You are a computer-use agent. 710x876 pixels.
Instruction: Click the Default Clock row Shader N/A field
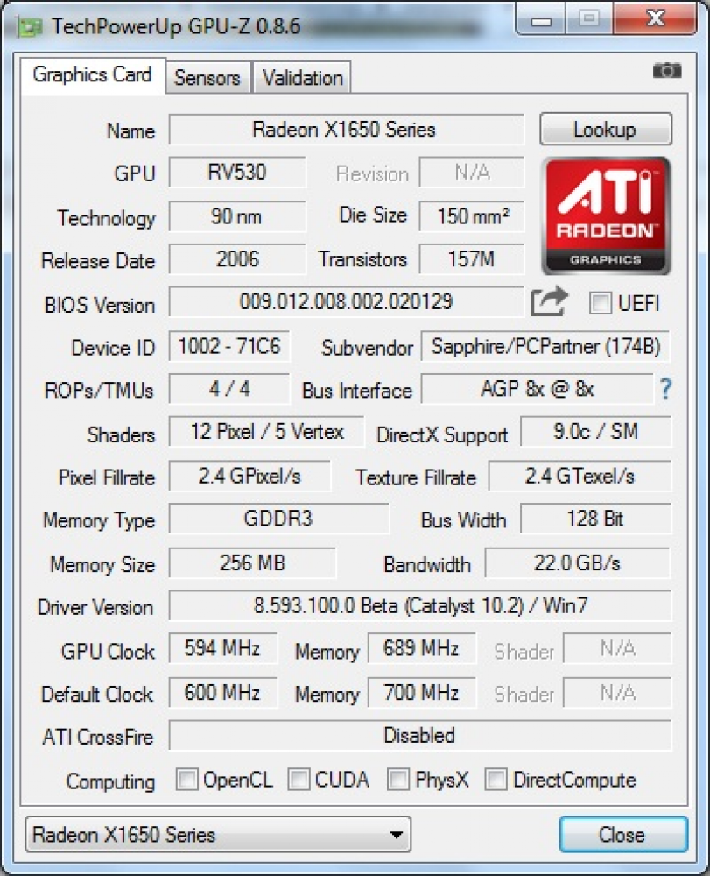click(x=617, y=693)
